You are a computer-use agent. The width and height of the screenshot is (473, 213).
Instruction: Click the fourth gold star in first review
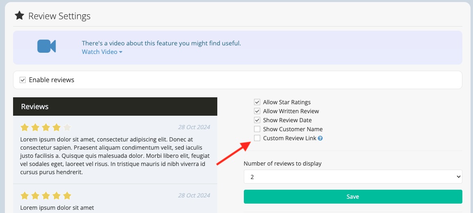point(56,128)
